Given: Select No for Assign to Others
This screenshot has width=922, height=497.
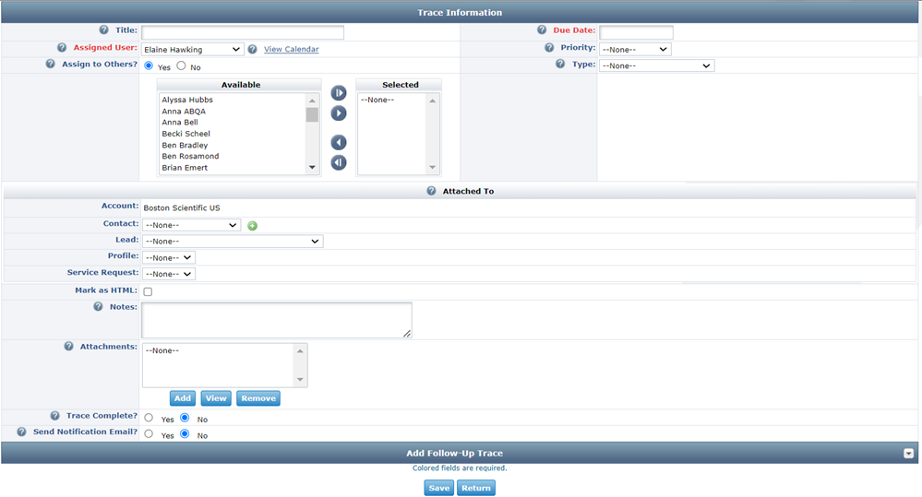Looking at the screenshot, I should click(x=181, y=65).
